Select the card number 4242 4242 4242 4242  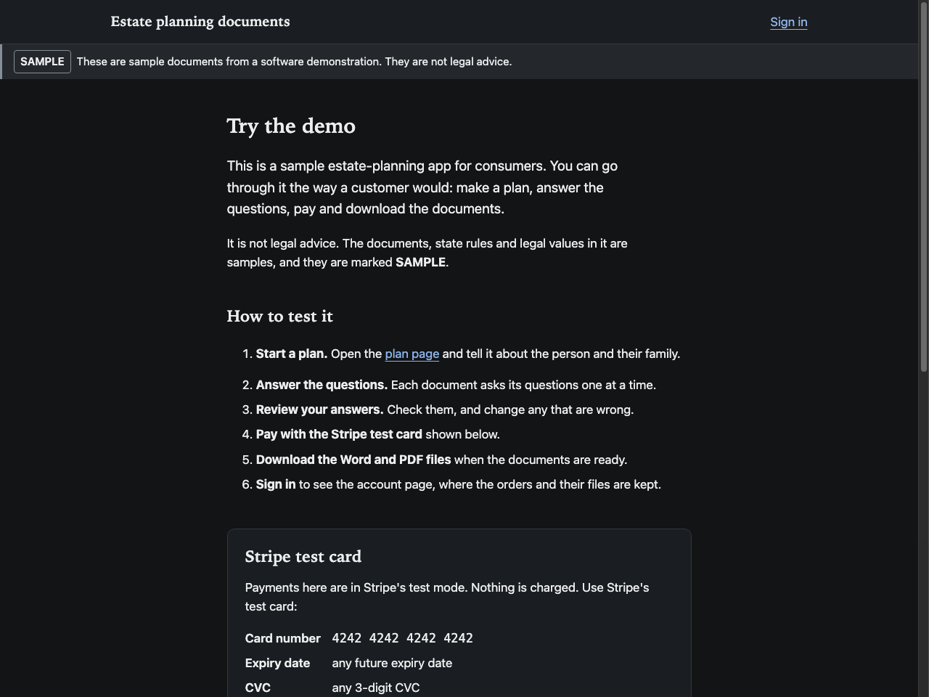point(403,638)
